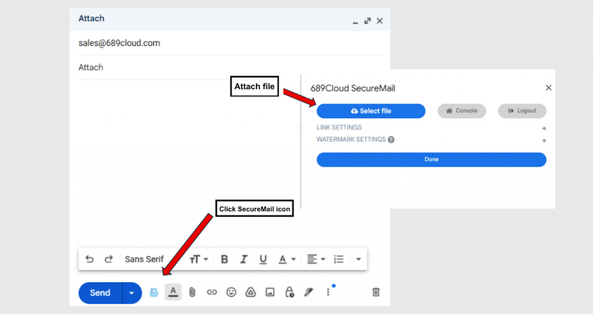Close the 689Cloud SecureMail panel
The image size is (593, 314).
pos(548,87)
